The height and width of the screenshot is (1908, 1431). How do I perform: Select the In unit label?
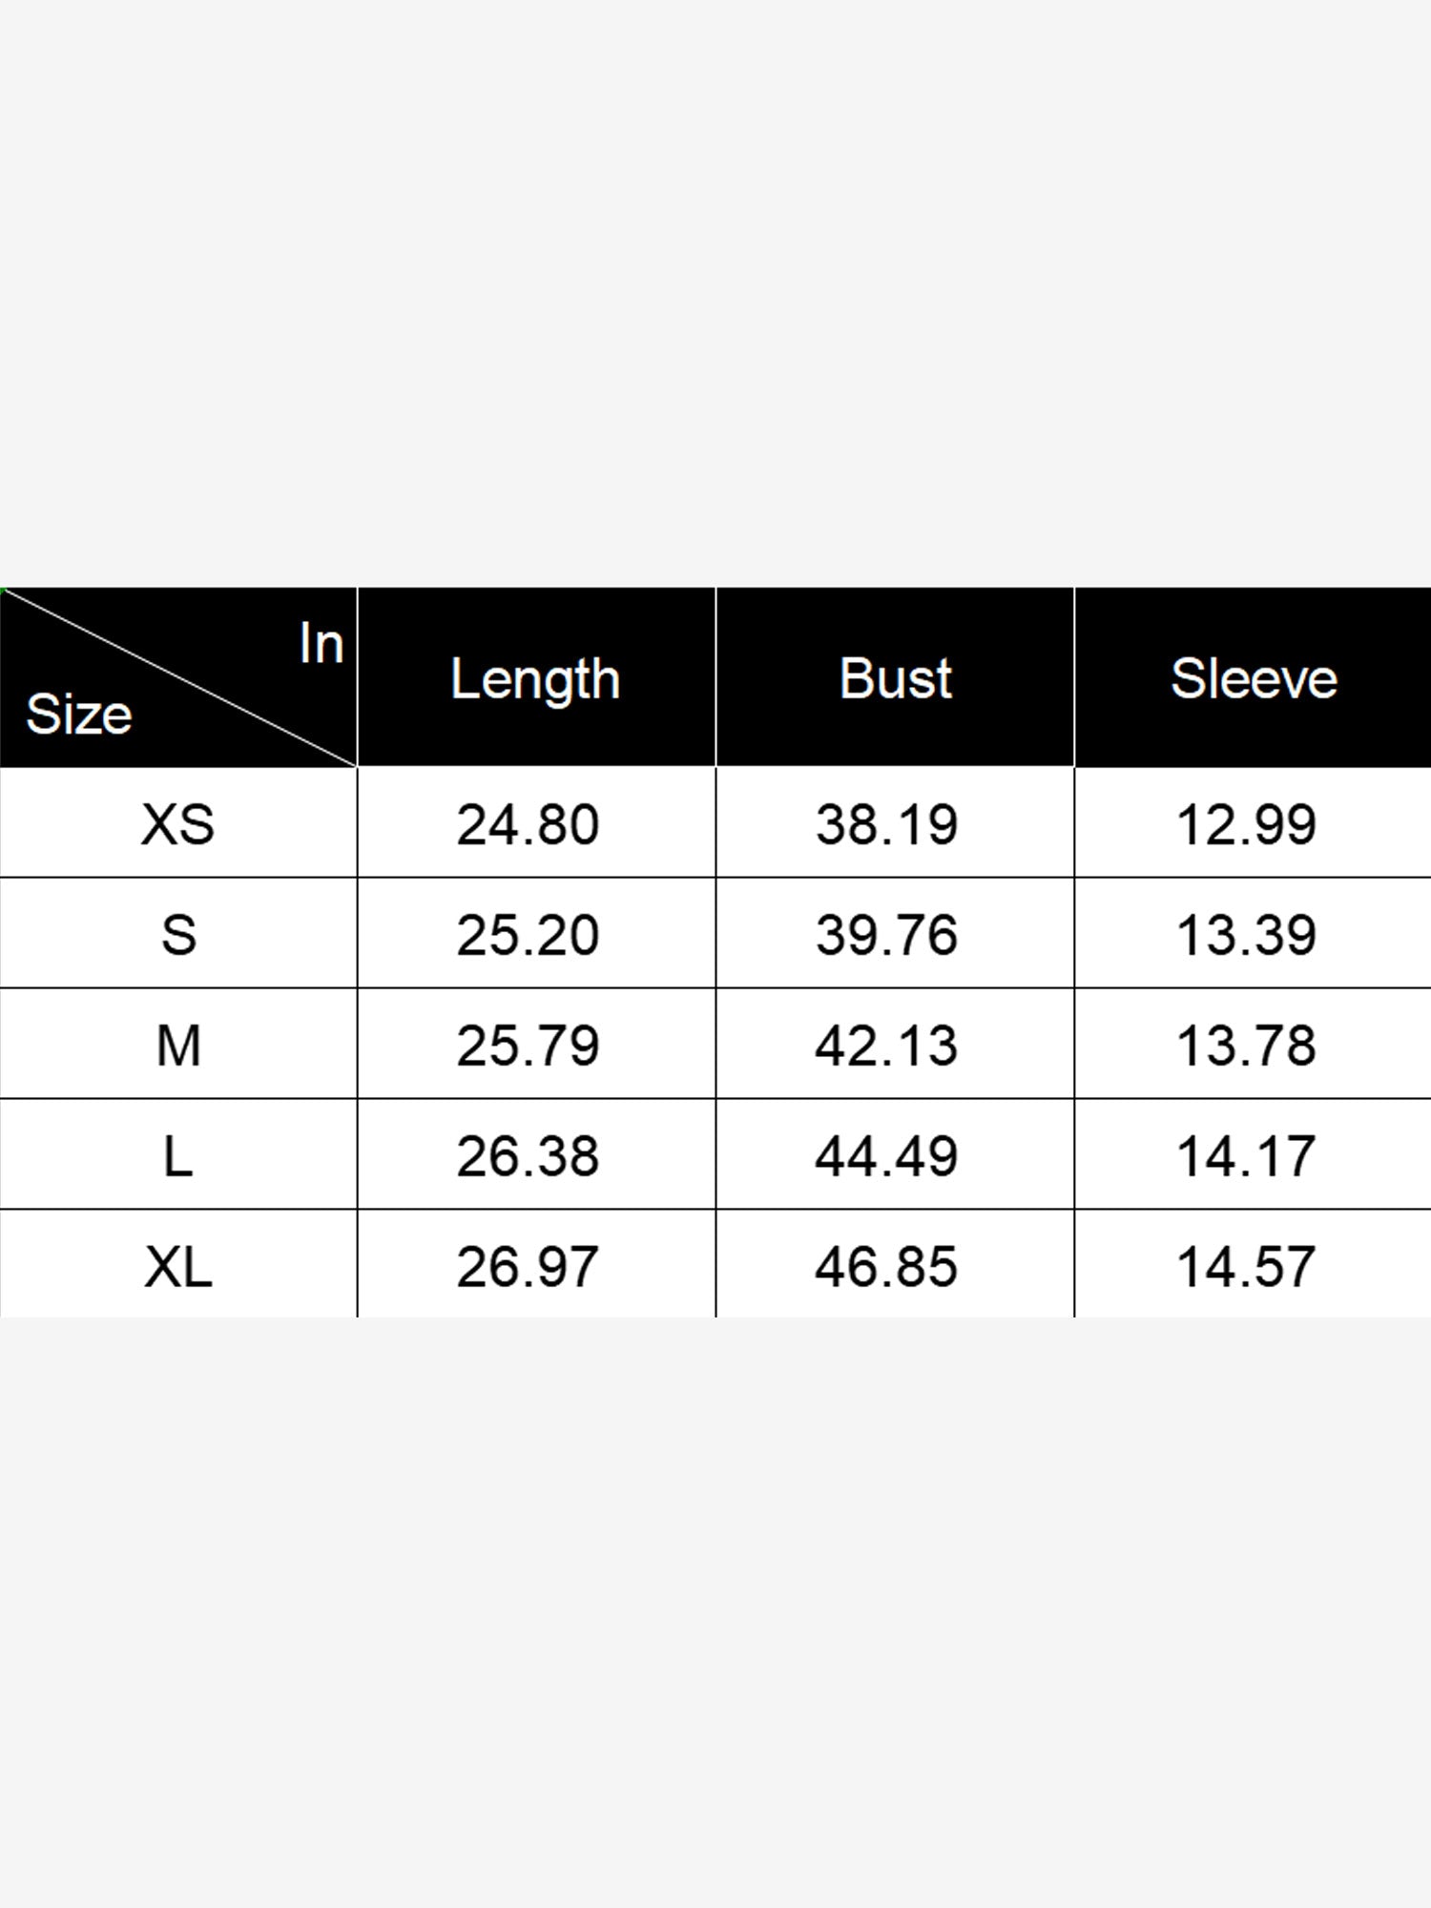[x=321, y=644]
